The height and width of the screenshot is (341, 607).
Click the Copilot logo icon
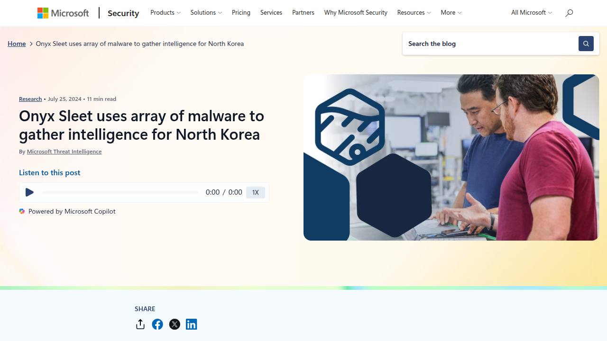pyautogui.click(x=22, y=211)
